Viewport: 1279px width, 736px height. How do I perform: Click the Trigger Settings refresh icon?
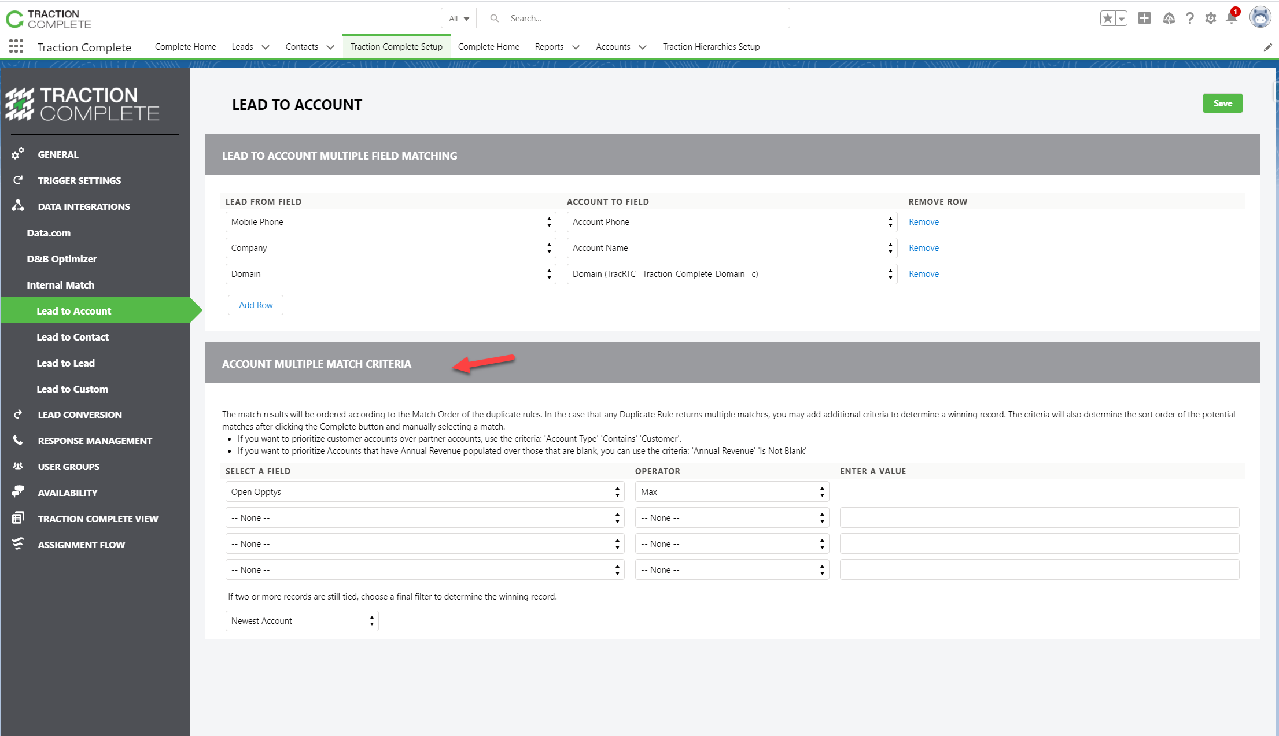(18, 180)
